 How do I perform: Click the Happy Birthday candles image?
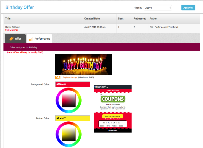point(83,64)
